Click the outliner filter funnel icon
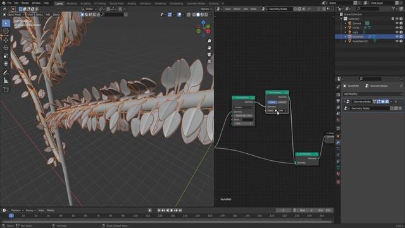This screenshot has width=405, height=228. (x=394, y=9)
